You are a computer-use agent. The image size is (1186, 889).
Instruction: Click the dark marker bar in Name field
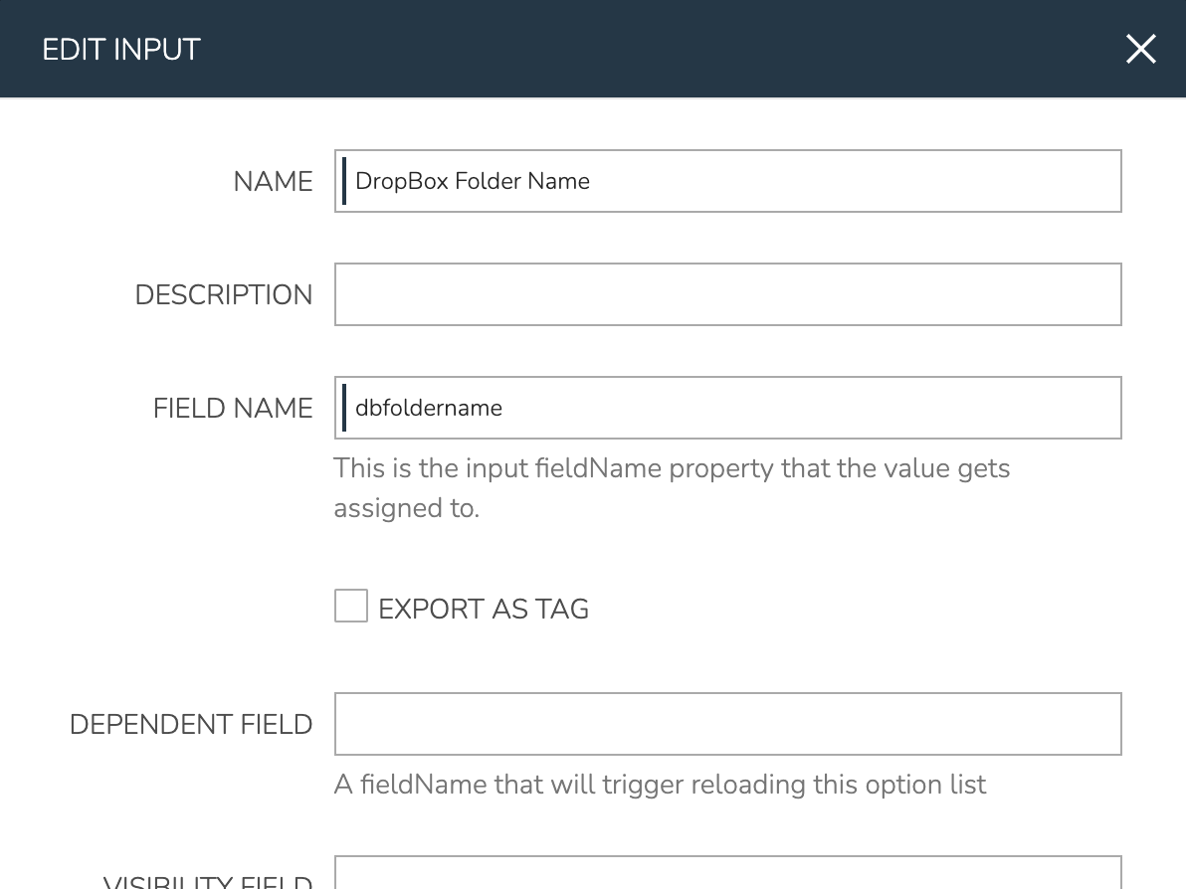pos(344,181)
